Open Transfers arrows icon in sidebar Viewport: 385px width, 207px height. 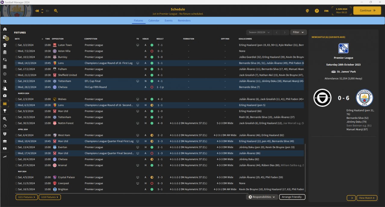tap(5, 126)
